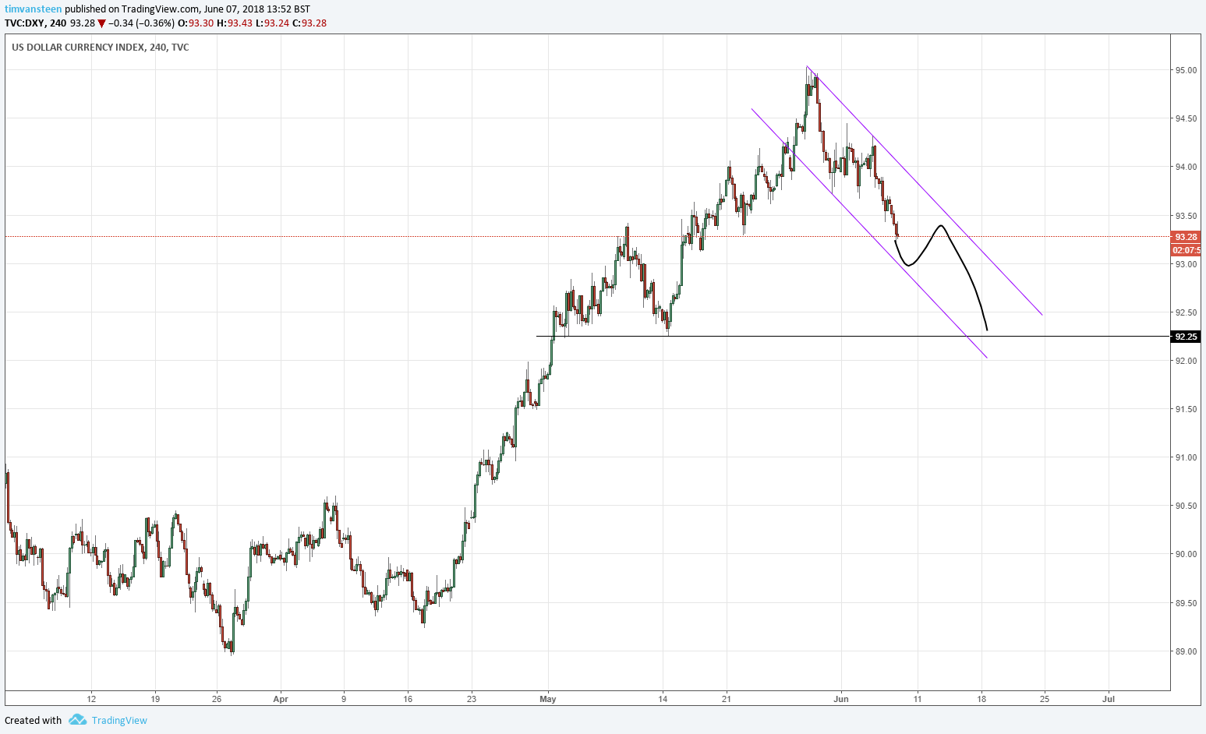Click the 93.50 price axis label
Screen dimensions: 1206x734
click(1186, 216)
